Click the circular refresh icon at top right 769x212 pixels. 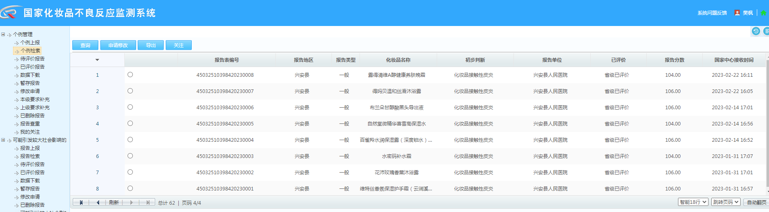pos(756,31)
